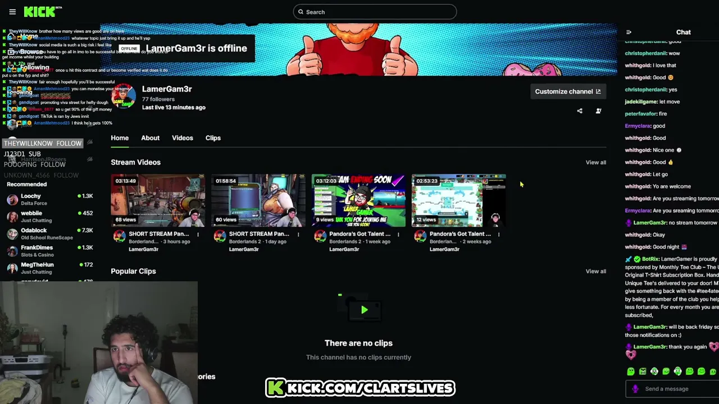Focus the Search input field
Viewport: 719px width, 404px height.
coord(375,12)
